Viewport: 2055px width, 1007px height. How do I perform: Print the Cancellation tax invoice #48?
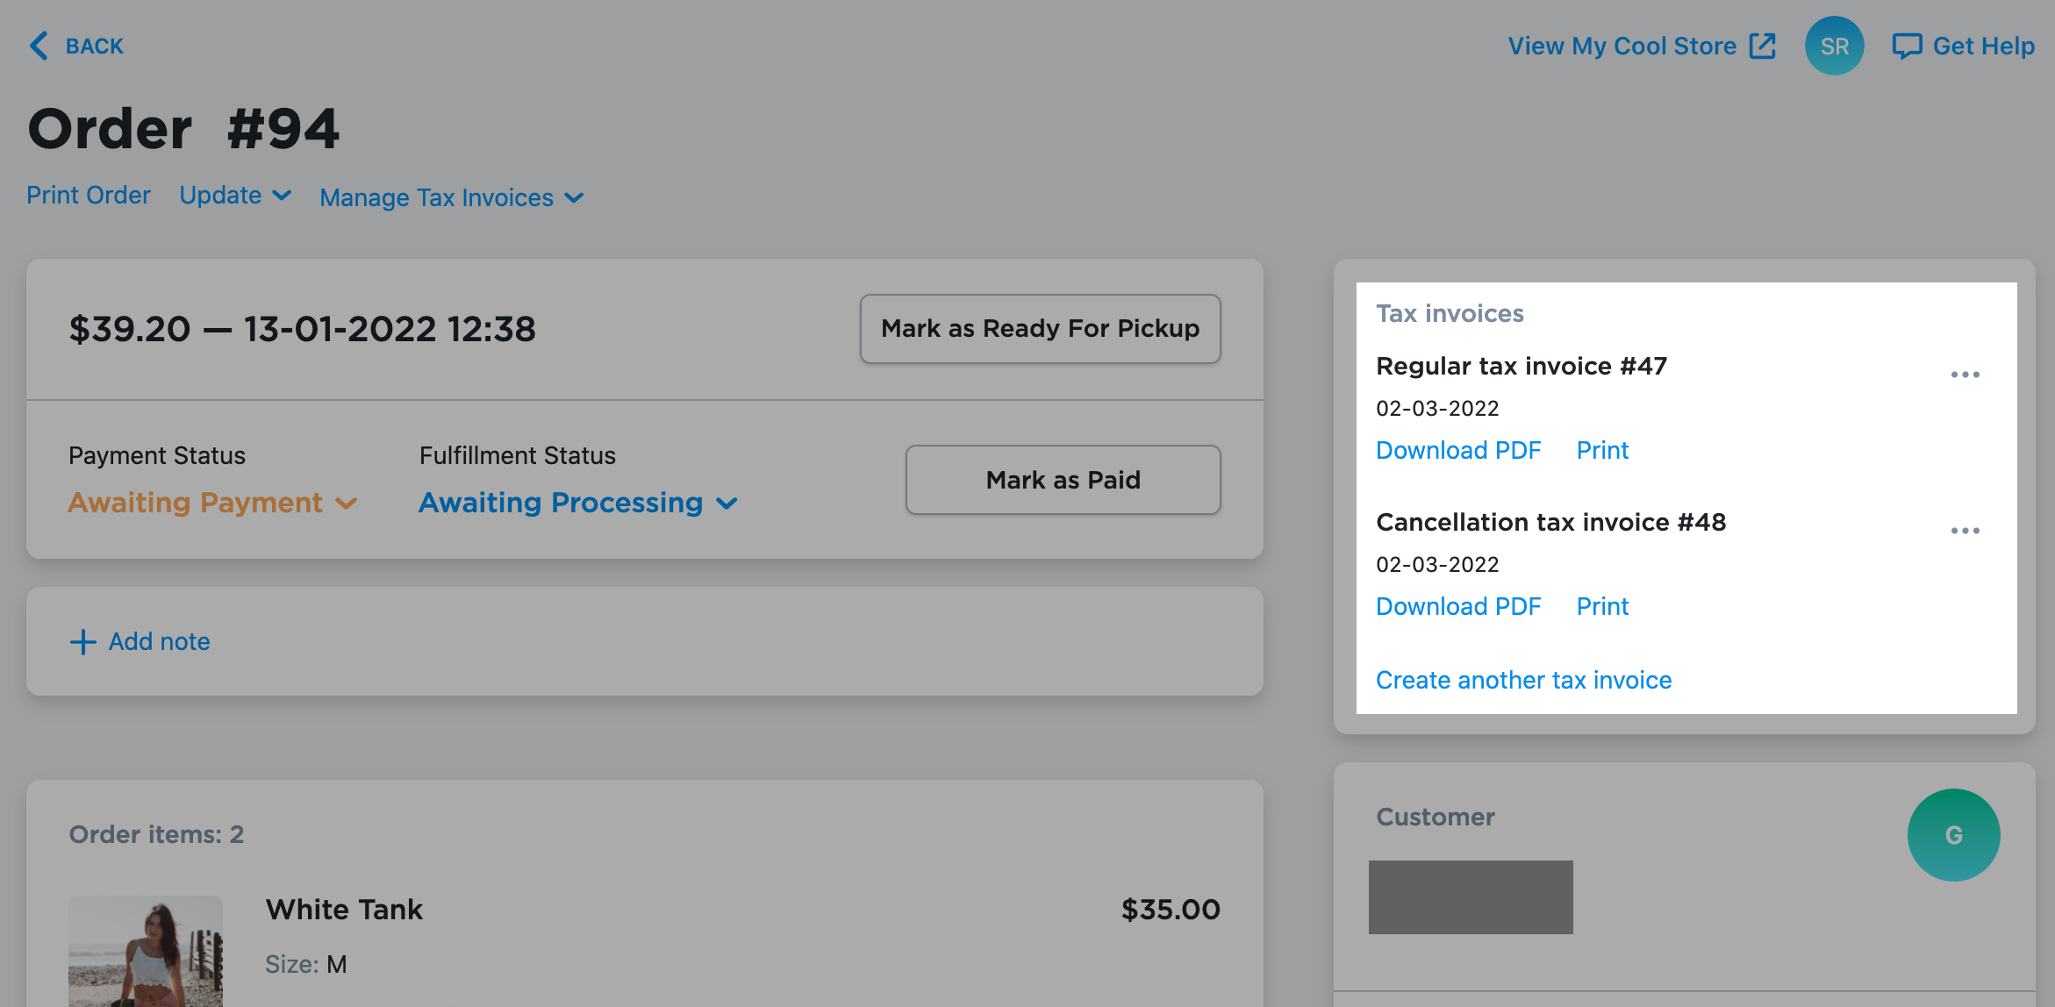pyautogui.click(x=1602, y=605)
